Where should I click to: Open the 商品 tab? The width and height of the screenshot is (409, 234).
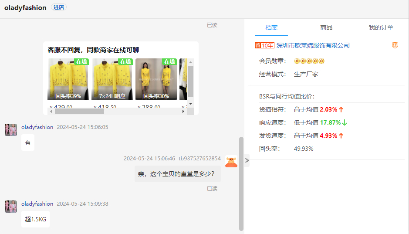coord(326,27)
